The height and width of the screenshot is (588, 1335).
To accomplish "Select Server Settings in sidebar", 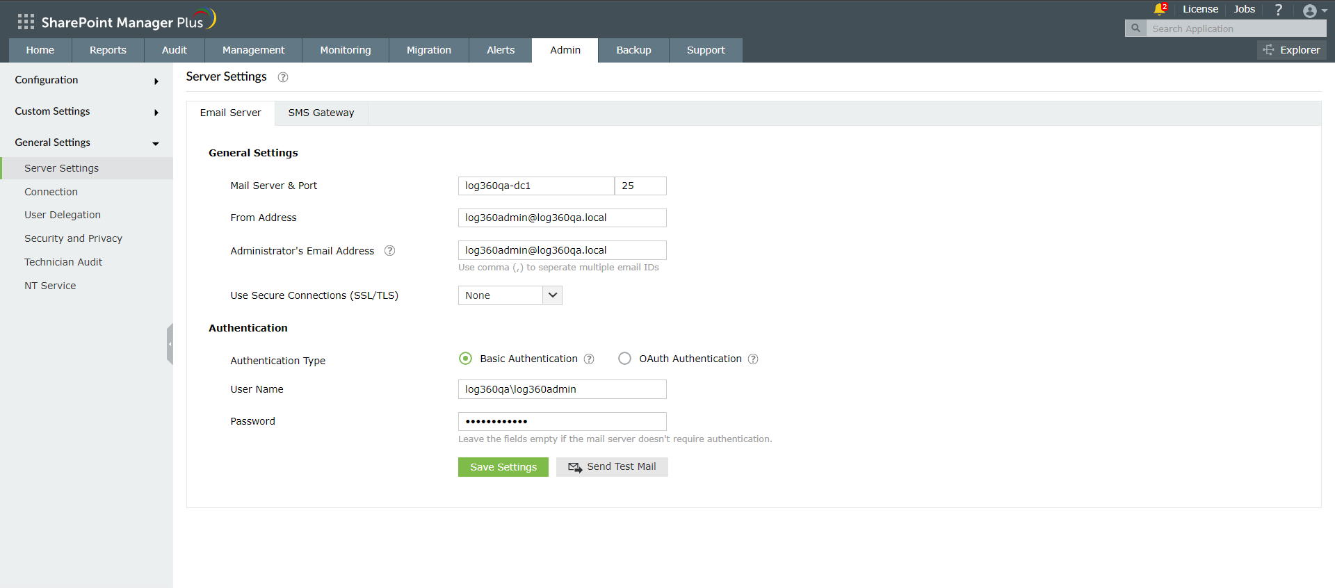I will [x=86, y=168].
